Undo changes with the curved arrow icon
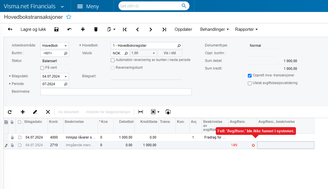Image resolution: width=328 pixels, height=189 pixels. (x=70, y=29)
